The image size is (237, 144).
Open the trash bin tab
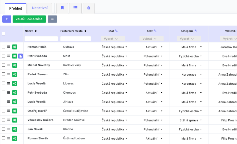click(x=88, y=8)
